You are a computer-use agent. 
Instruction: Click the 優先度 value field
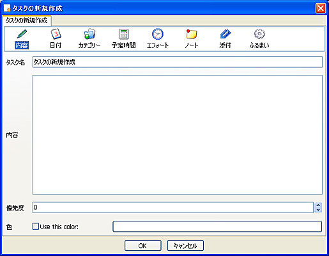[x=173, y=207]
